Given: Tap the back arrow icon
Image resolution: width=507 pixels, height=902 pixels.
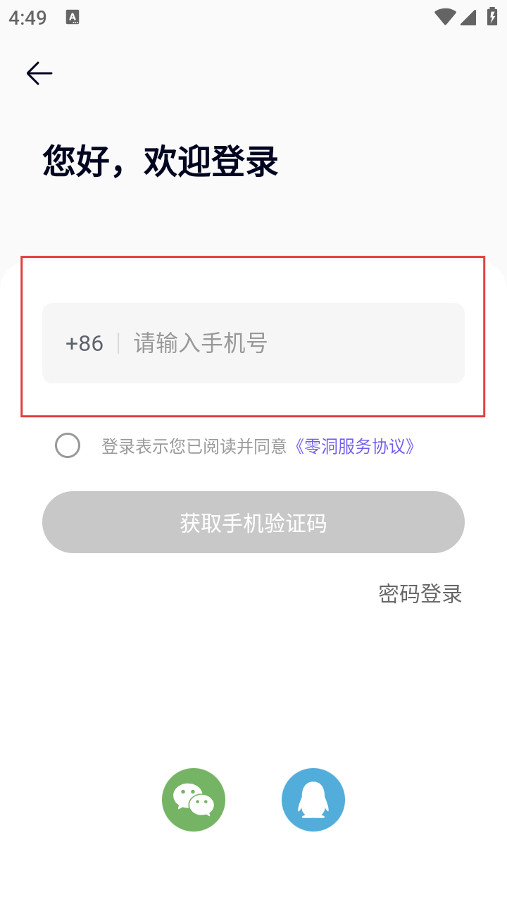Looking at the screenshot, I should 39,73.
